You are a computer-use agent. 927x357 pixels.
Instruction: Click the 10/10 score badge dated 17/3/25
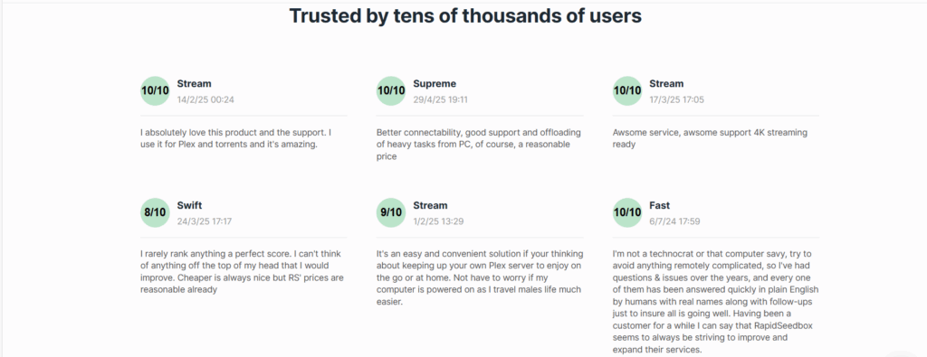627,91
